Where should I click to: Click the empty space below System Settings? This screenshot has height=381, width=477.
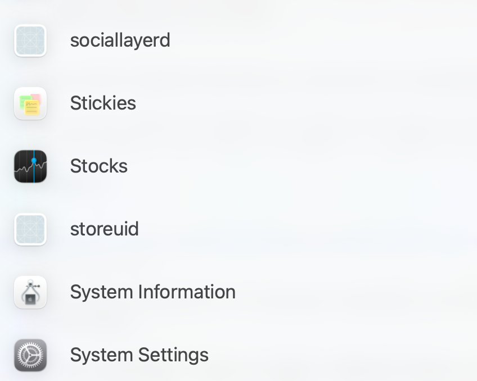tap(238, 378)
